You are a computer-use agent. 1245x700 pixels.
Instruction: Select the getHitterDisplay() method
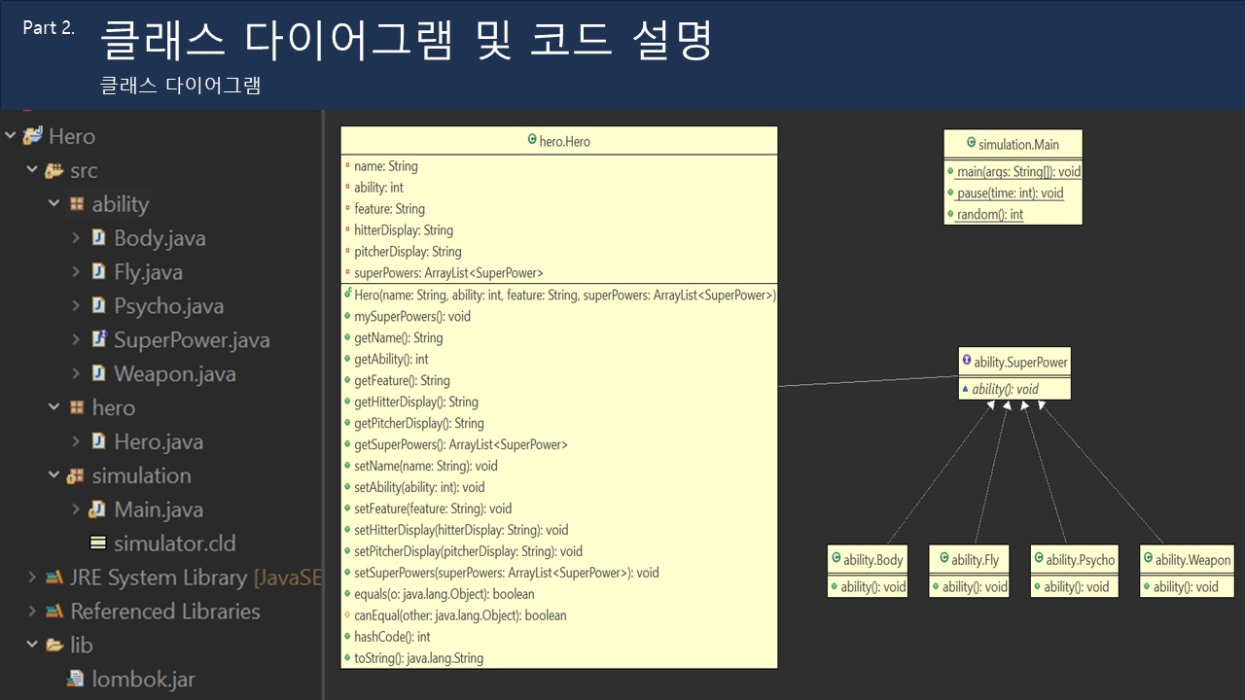(x=416, y=402)
